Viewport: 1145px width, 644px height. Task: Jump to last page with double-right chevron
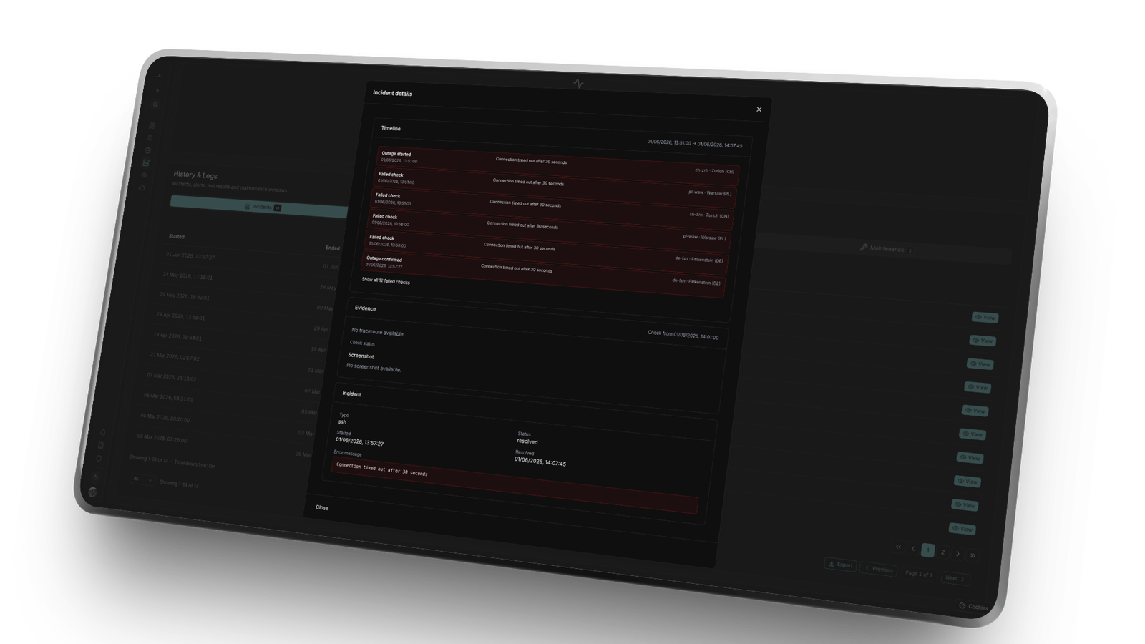(973, 555)
